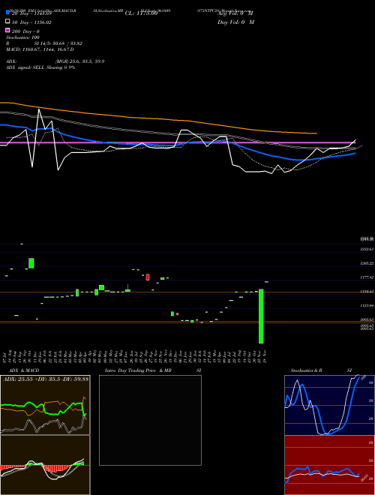The image size is (375, 495).
Task: Click the blue 20 Day EMA legend swatch
Action: click(x=8, y=13)
